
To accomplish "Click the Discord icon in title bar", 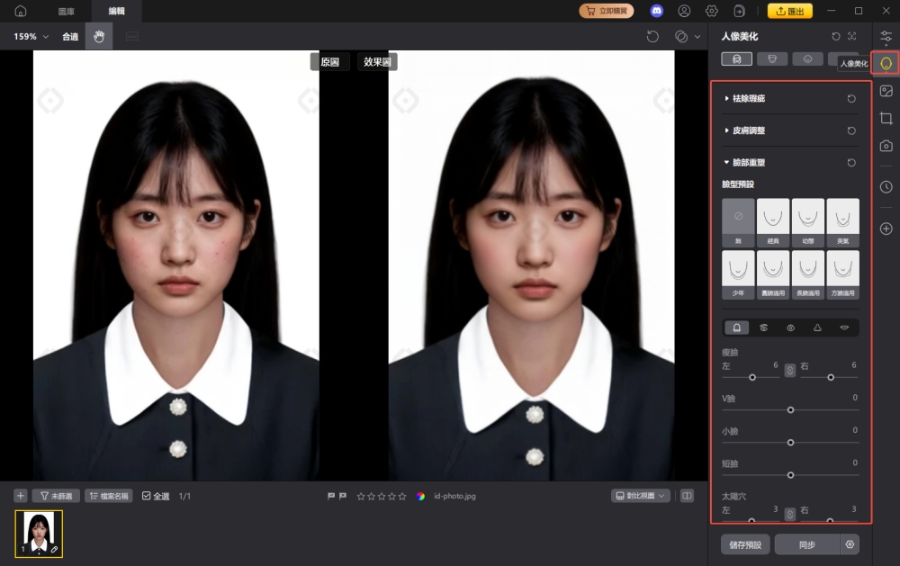I will tap(657, 11).
